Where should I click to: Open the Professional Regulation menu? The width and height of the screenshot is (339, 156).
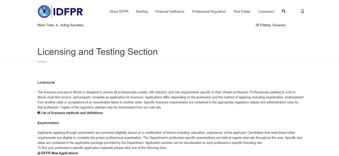209,11
